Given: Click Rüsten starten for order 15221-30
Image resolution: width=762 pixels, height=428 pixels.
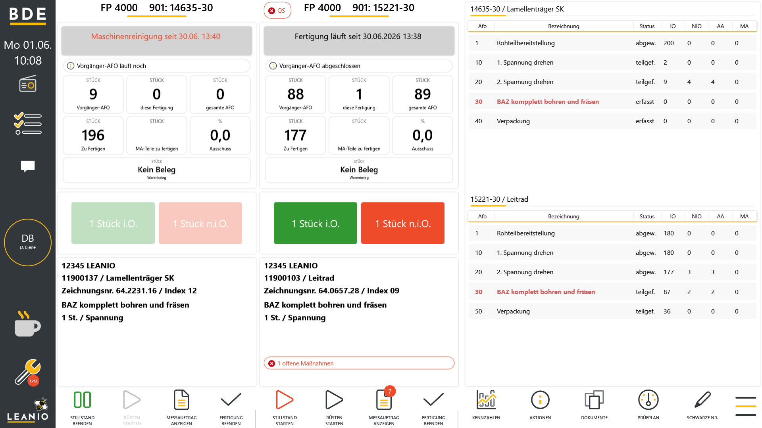Looking at the screenshot, I should click(x=334, y=407).
